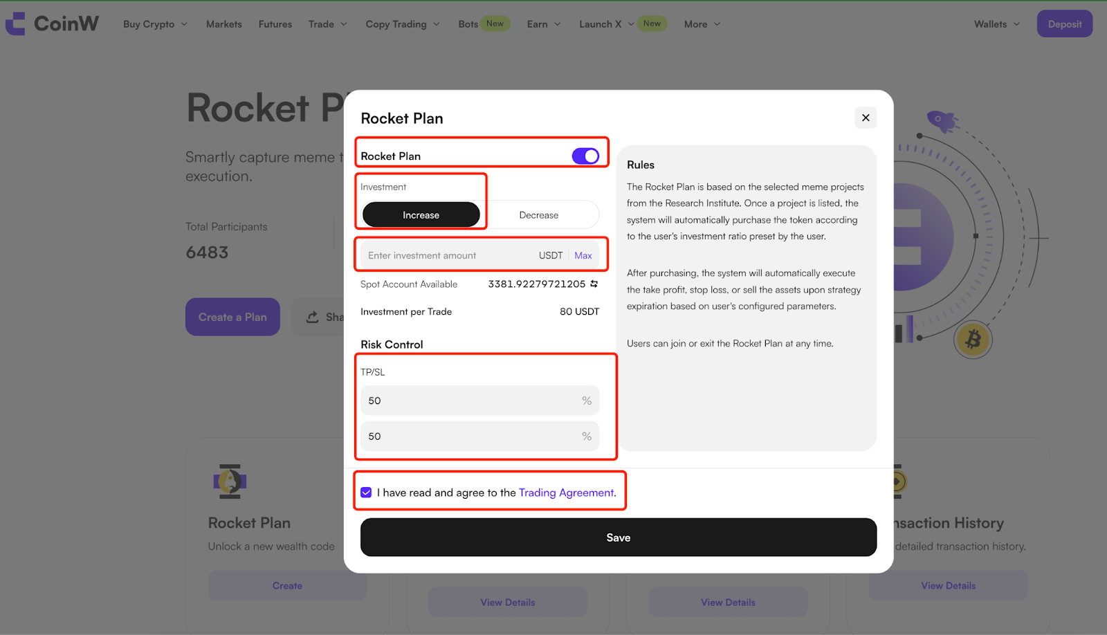Image resolution: width=1107 pixels, height=635 pixels.
Task: Click the percent symbol in first TP/SL field
Action: (x=587, y=401)
